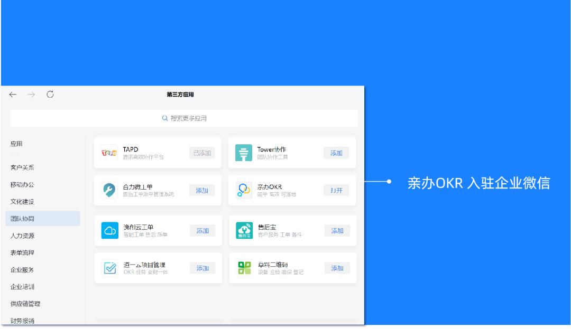
Task: Open the TAPD app logo
Action: pyautogui.click(x=109, y=153)
